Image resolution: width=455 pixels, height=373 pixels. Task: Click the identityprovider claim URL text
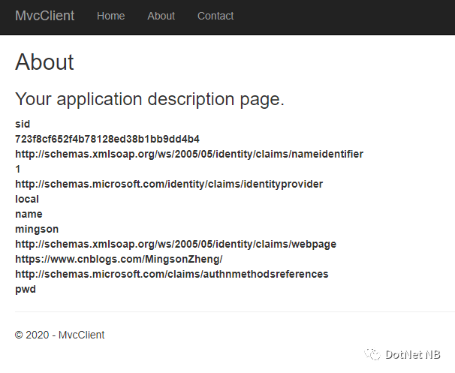click(169, 184)
